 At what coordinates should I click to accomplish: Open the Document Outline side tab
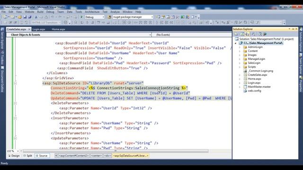pos(2,79)
